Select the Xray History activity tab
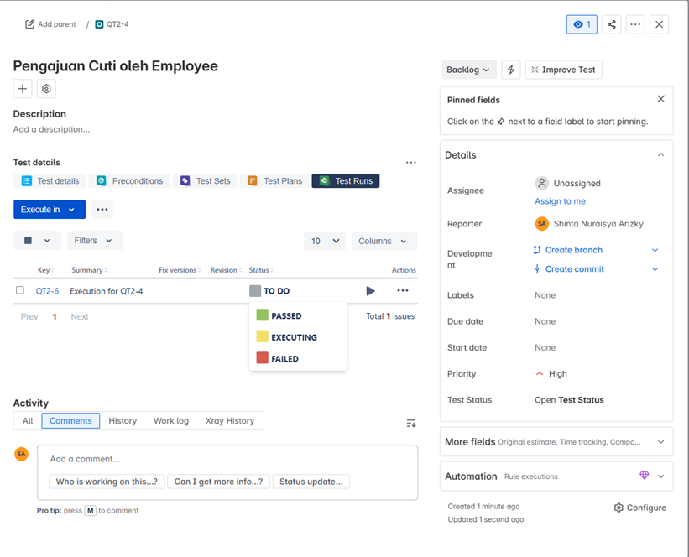The height and width of the screenshot is (557, 689). (x=229, y=421)
